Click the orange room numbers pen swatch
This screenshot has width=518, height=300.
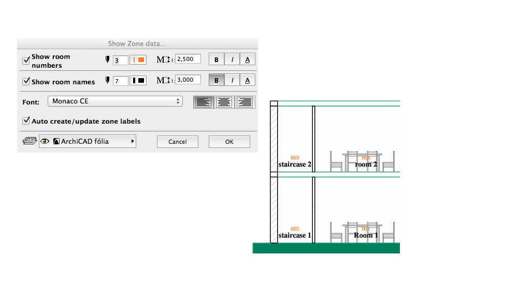138,60
